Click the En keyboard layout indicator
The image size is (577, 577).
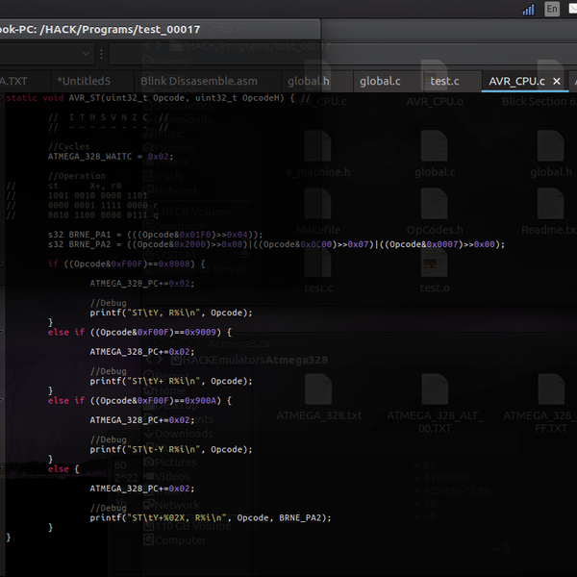point(552,10)
